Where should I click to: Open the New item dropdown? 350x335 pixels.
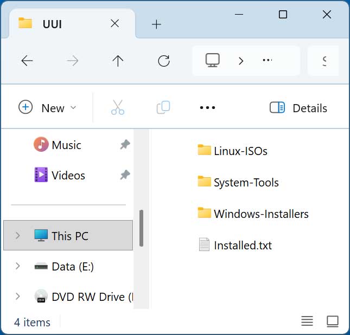pyautogui.click(x=47, y=108)
